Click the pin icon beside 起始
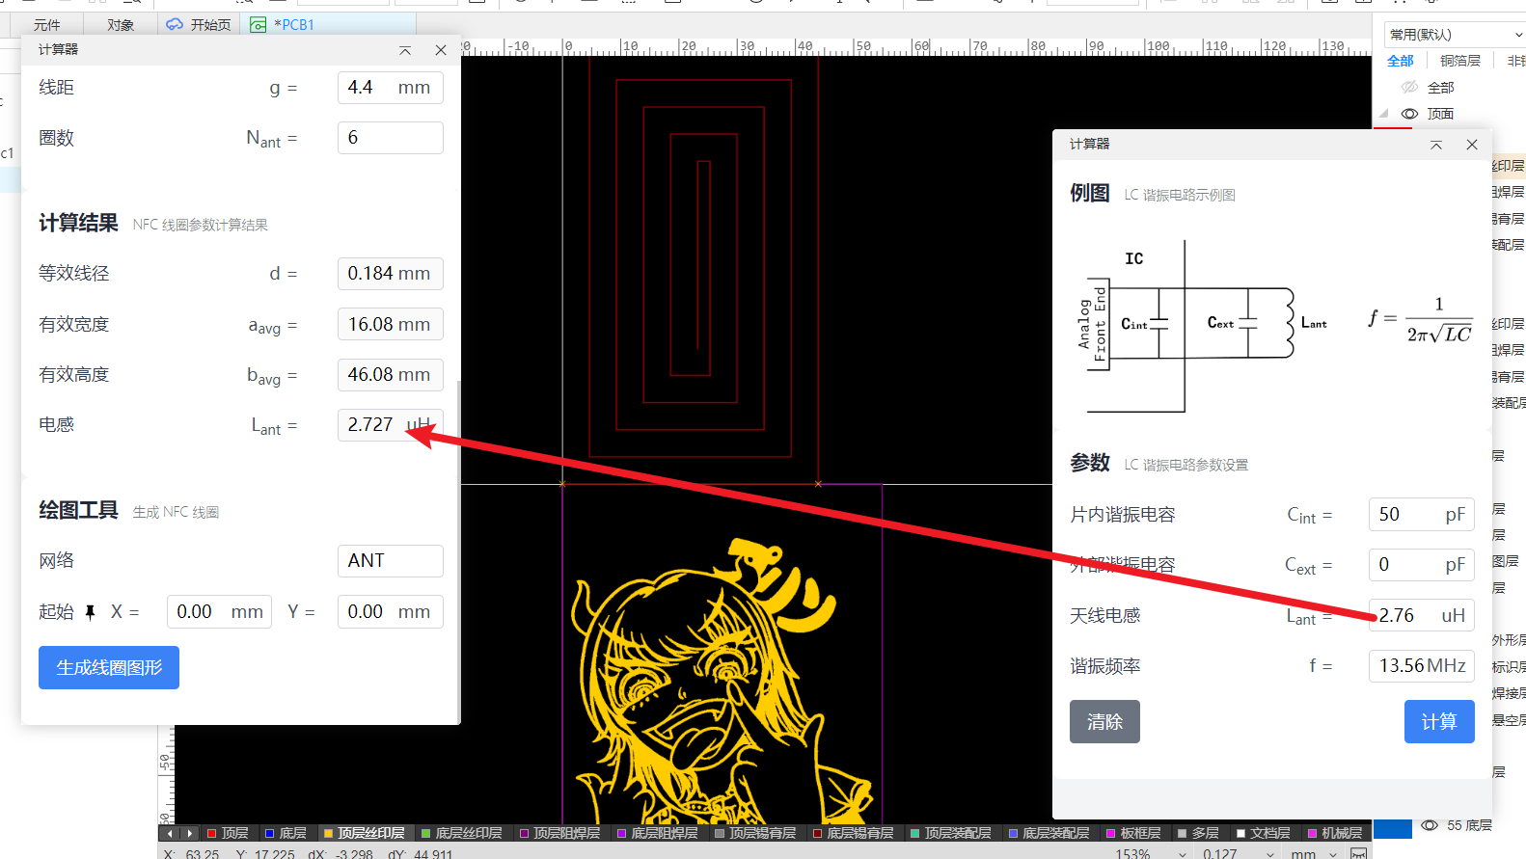Image resolution: width=1526 pixels, height=859 pixels. click(x=90, y=612)
